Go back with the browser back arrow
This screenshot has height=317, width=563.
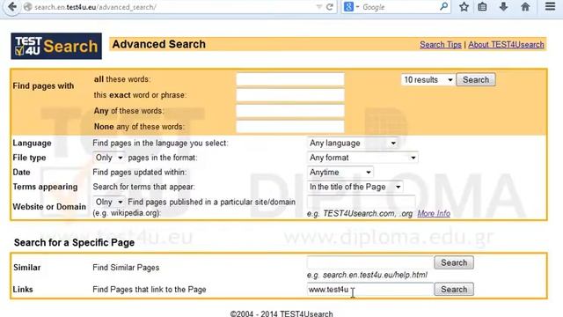11,7
